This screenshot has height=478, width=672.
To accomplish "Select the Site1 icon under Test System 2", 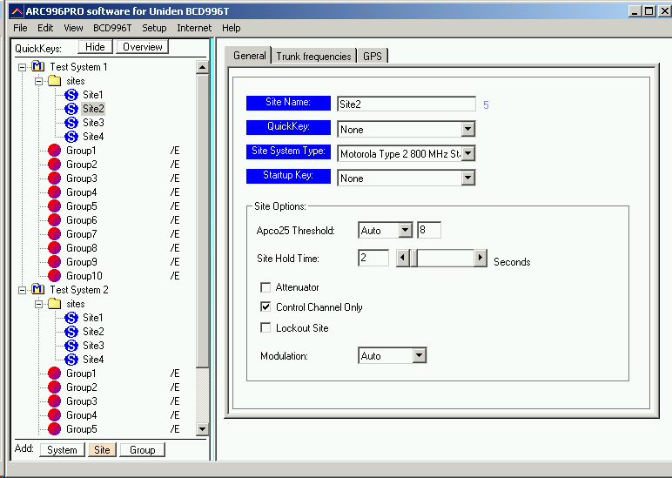I will 71,318.
